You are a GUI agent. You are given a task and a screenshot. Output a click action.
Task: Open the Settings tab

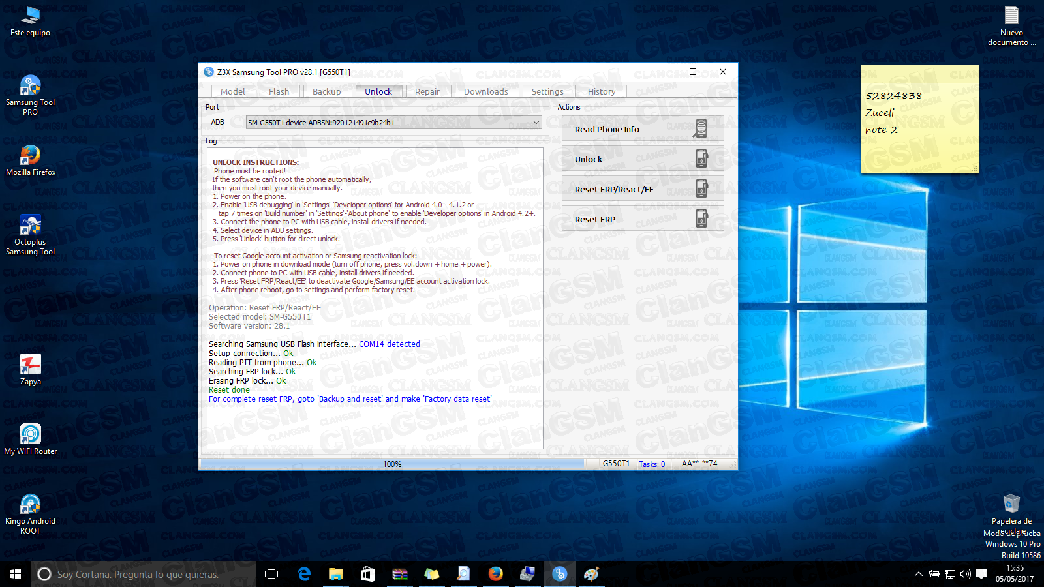tap(547, 91)
